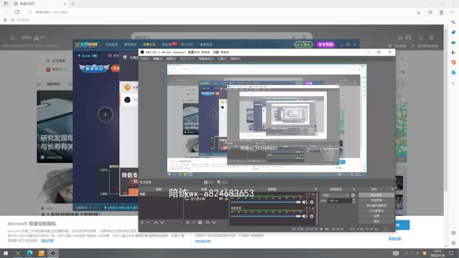
Task: Move source up in Sources panel
Action: 208,222
